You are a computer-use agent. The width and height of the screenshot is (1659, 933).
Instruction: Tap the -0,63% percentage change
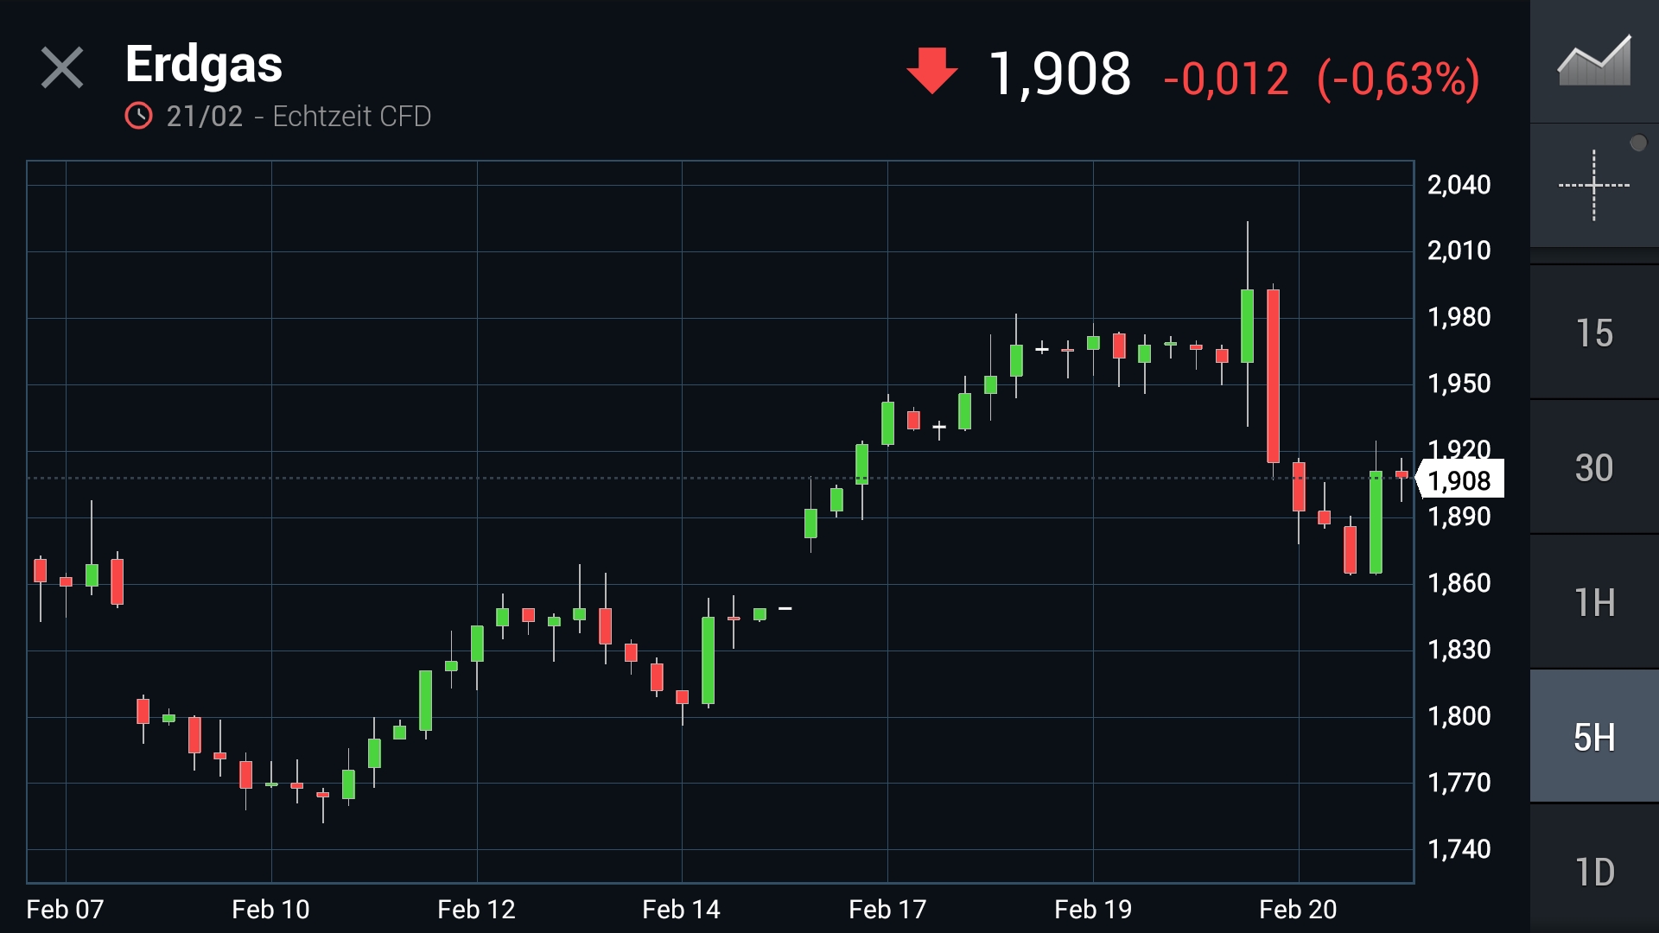click(x=1398, y=79)
